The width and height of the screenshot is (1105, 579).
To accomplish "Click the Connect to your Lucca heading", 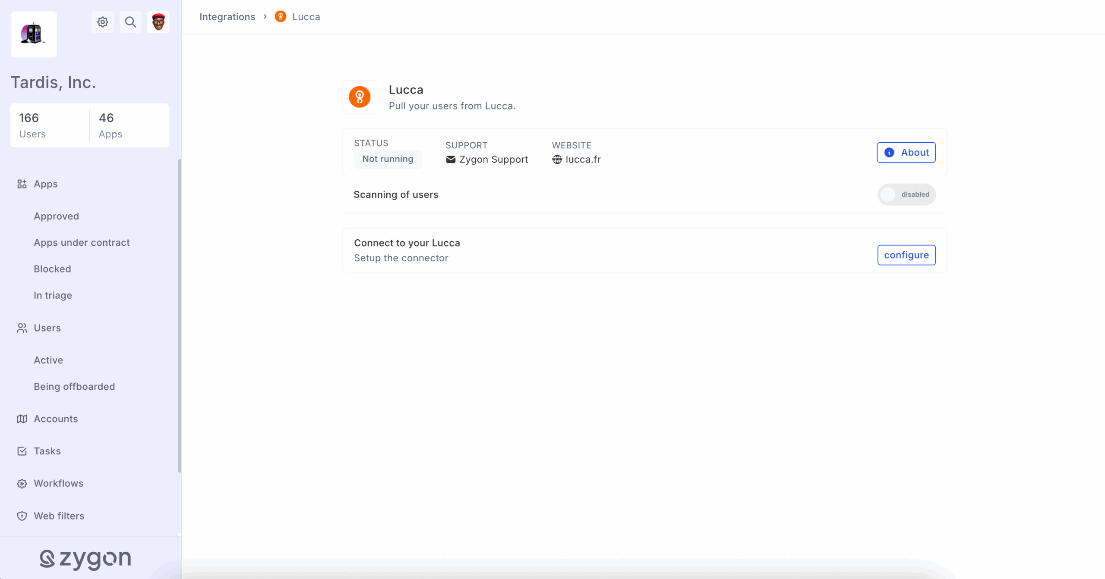I will click(407, 243).
